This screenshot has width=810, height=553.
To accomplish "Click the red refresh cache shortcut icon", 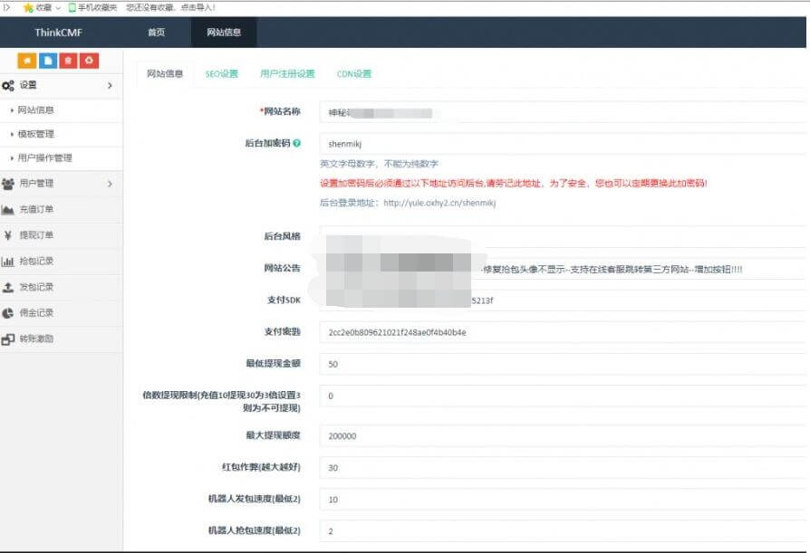I will point(89,61).
